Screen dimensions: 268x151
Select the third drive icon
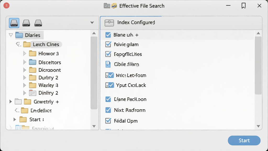(38, 23)
